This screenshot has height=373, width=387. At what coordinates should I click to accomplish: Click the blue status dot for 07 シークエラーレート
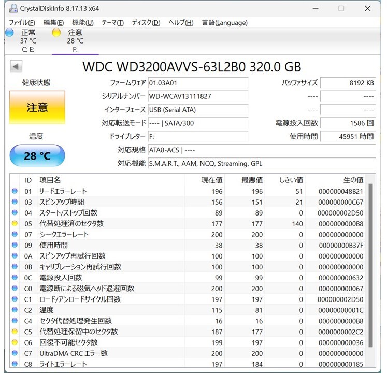(15, 234)
